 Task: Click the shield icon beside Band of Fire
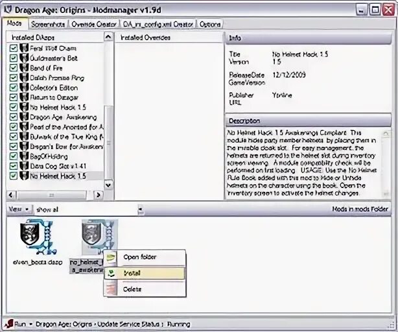coord(24,67)
